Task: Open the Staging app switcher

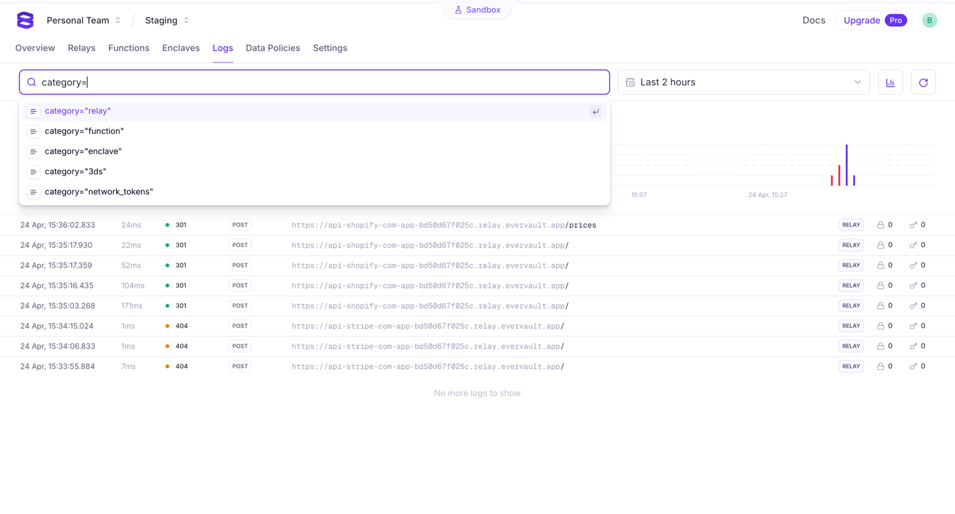Action: coord(167,20)
